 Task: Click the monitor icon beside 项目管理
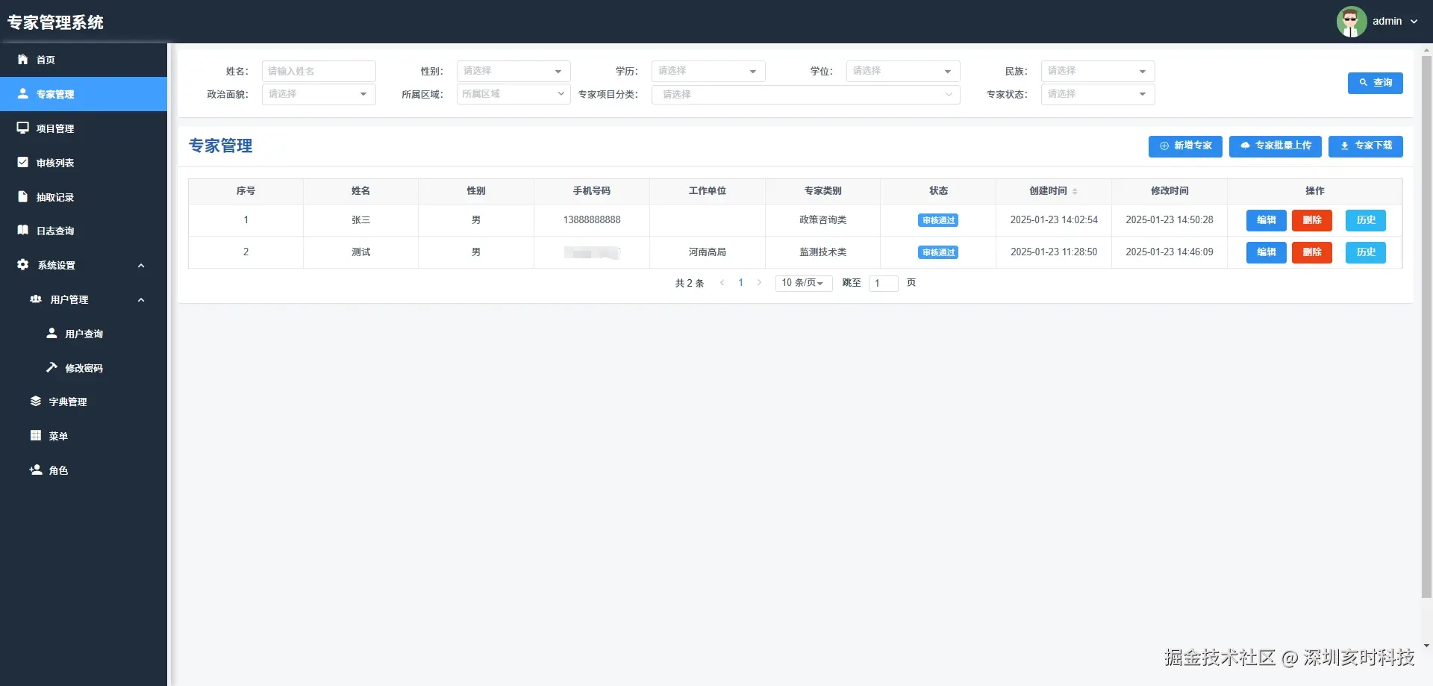23,128
